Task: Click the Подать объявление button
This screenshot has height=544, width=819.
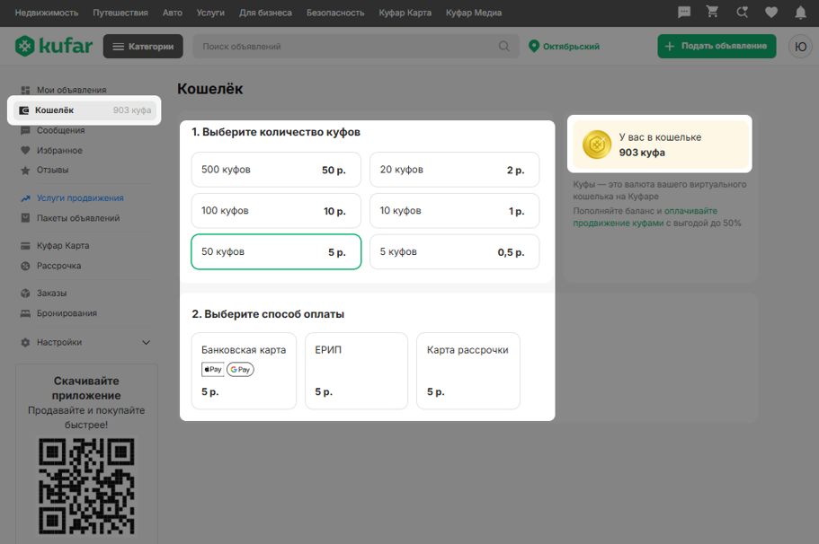Action: [717, 47]
